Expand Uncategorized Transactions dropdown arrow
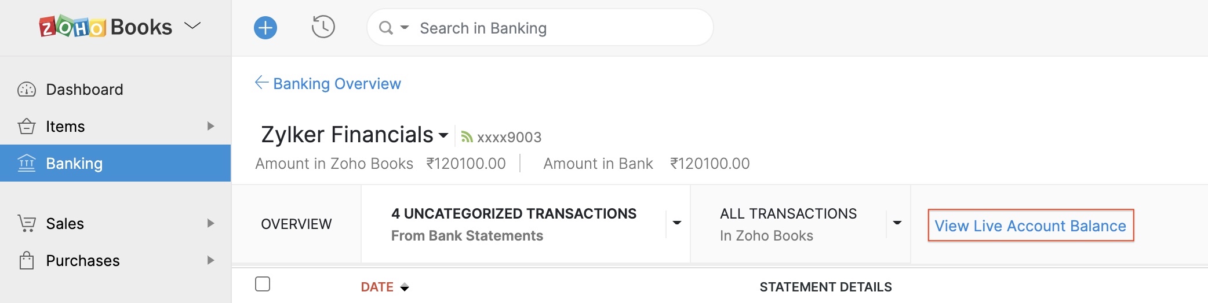This screenshot has height=303, width=1208. [x=676, y=223]
